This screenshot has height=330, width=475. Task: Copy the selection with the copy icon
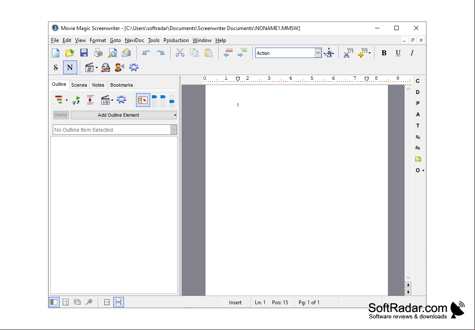194,53
